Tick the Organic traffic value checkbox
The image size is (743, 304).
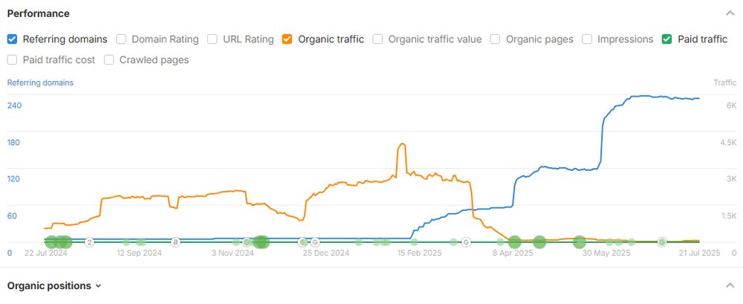point(377,39)
